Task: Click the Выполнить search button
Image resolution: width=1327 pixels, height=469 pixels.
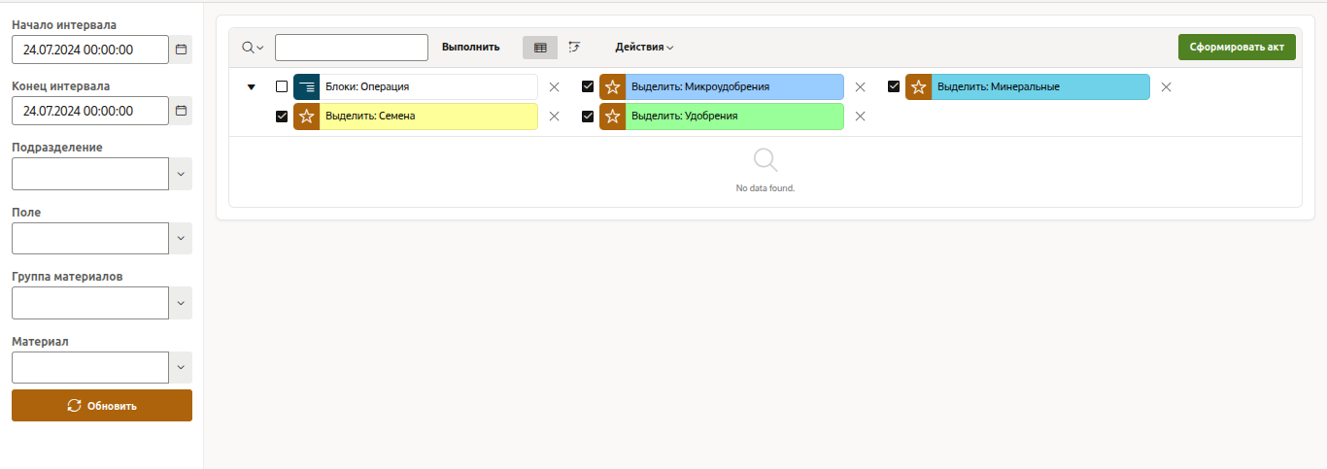Action: click(x=470, y=47)
